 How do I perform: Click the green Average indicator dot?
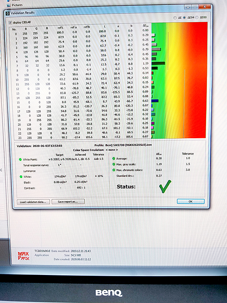[x=114, y=158]
